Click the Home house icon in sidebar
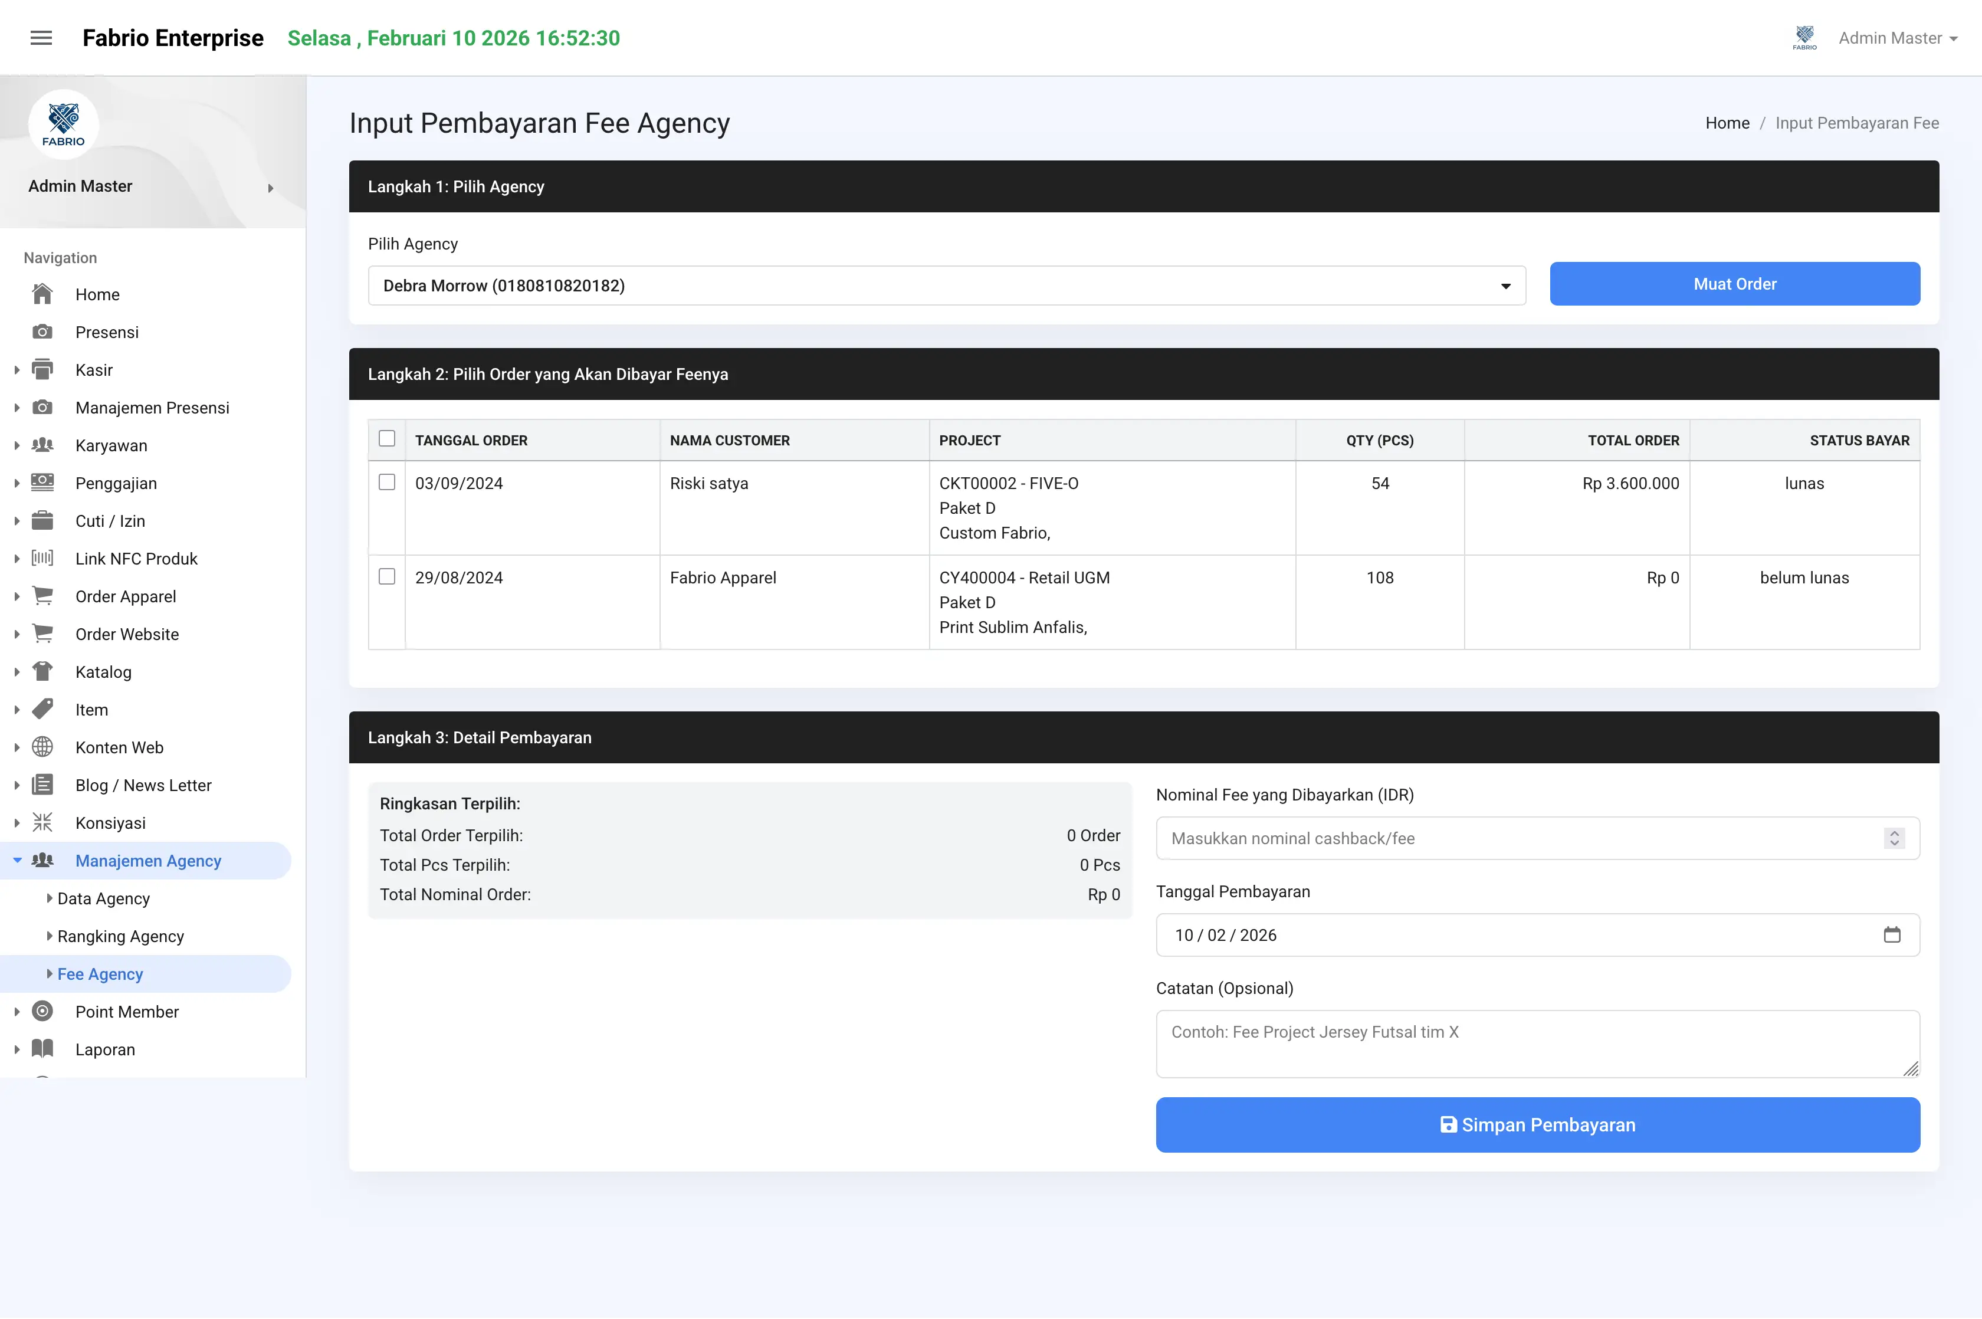The image size is (1982, 1319). point(42,294)
